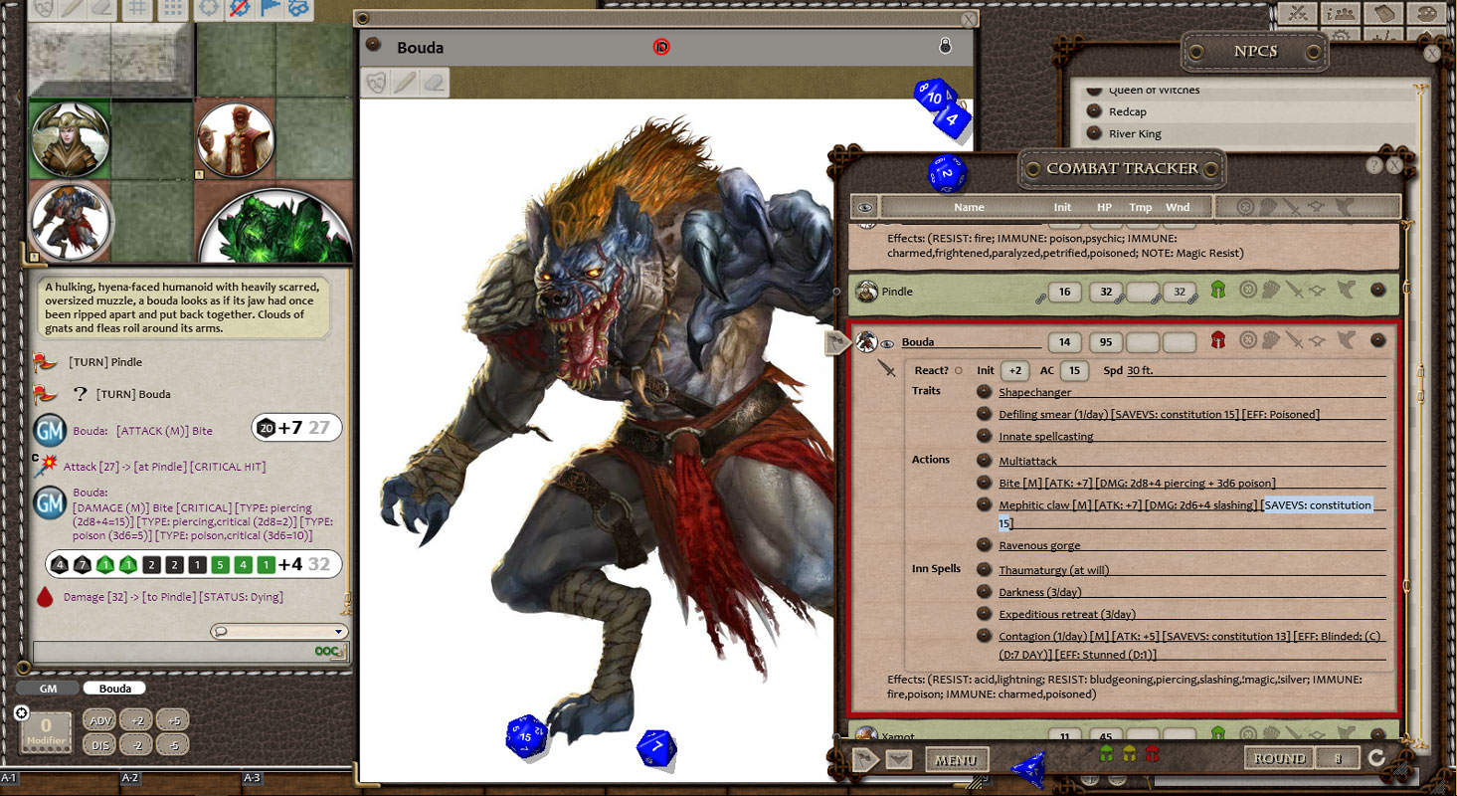
Task: Open the down-arrow menu in the combat tracker footer
Action: tap(899, 759)
